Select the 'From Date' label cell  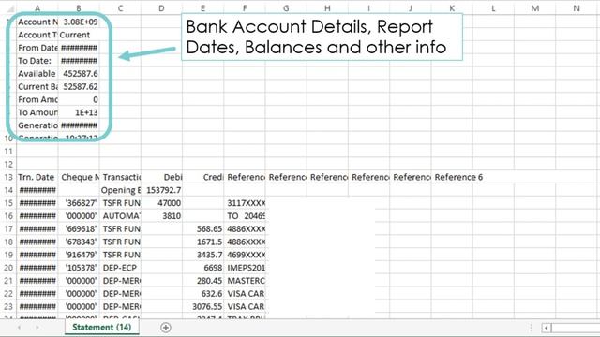click(37, 48)
